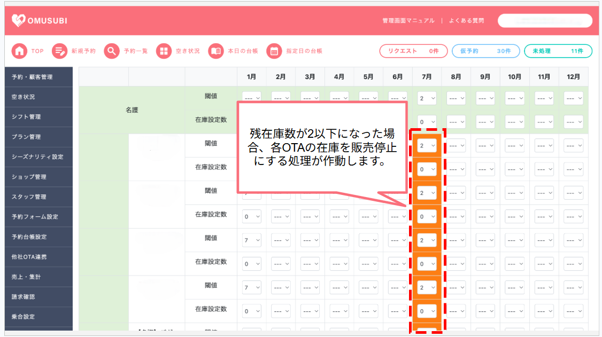
Task: Click the white header search field
Action: click(545, 21)
